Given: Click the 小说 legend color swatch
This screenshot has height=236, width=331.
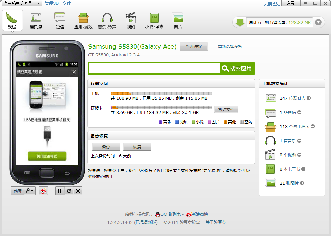Looking at the screenshot, I should click(193, 122).
